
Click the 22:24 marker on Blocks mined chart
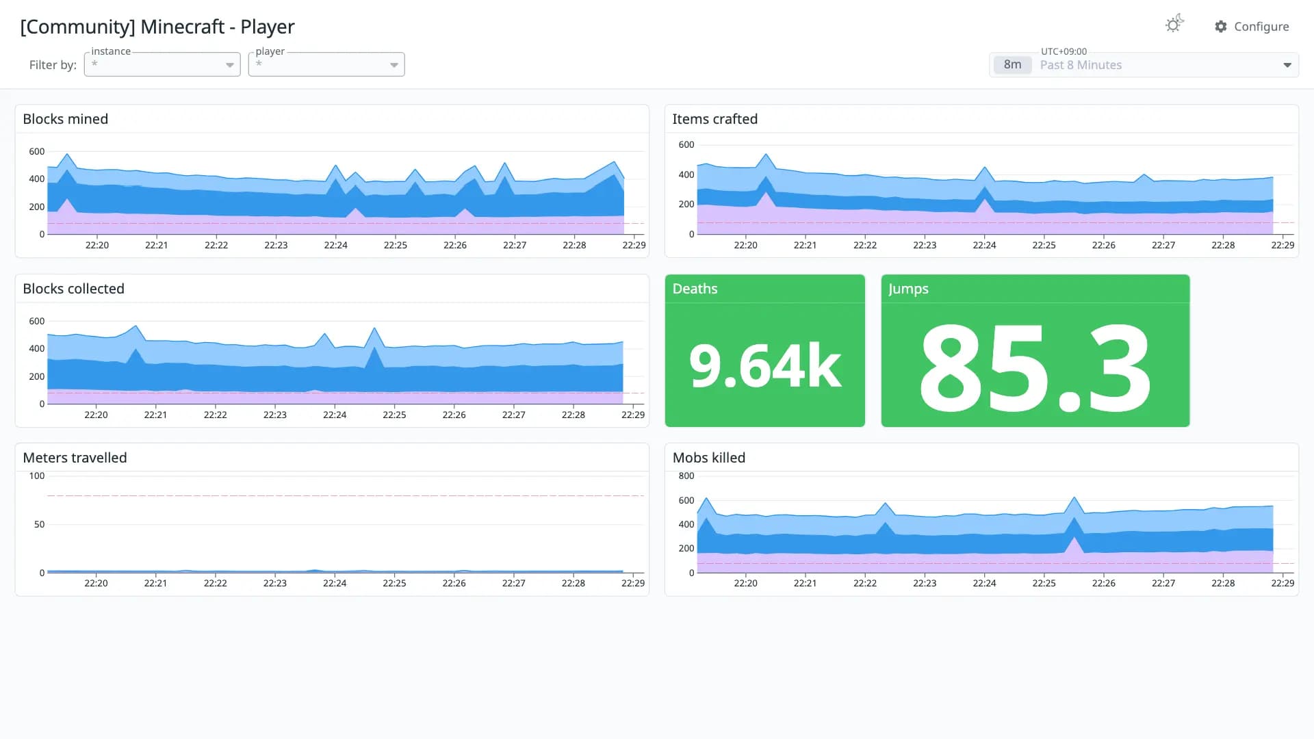(x=335, y=245)
